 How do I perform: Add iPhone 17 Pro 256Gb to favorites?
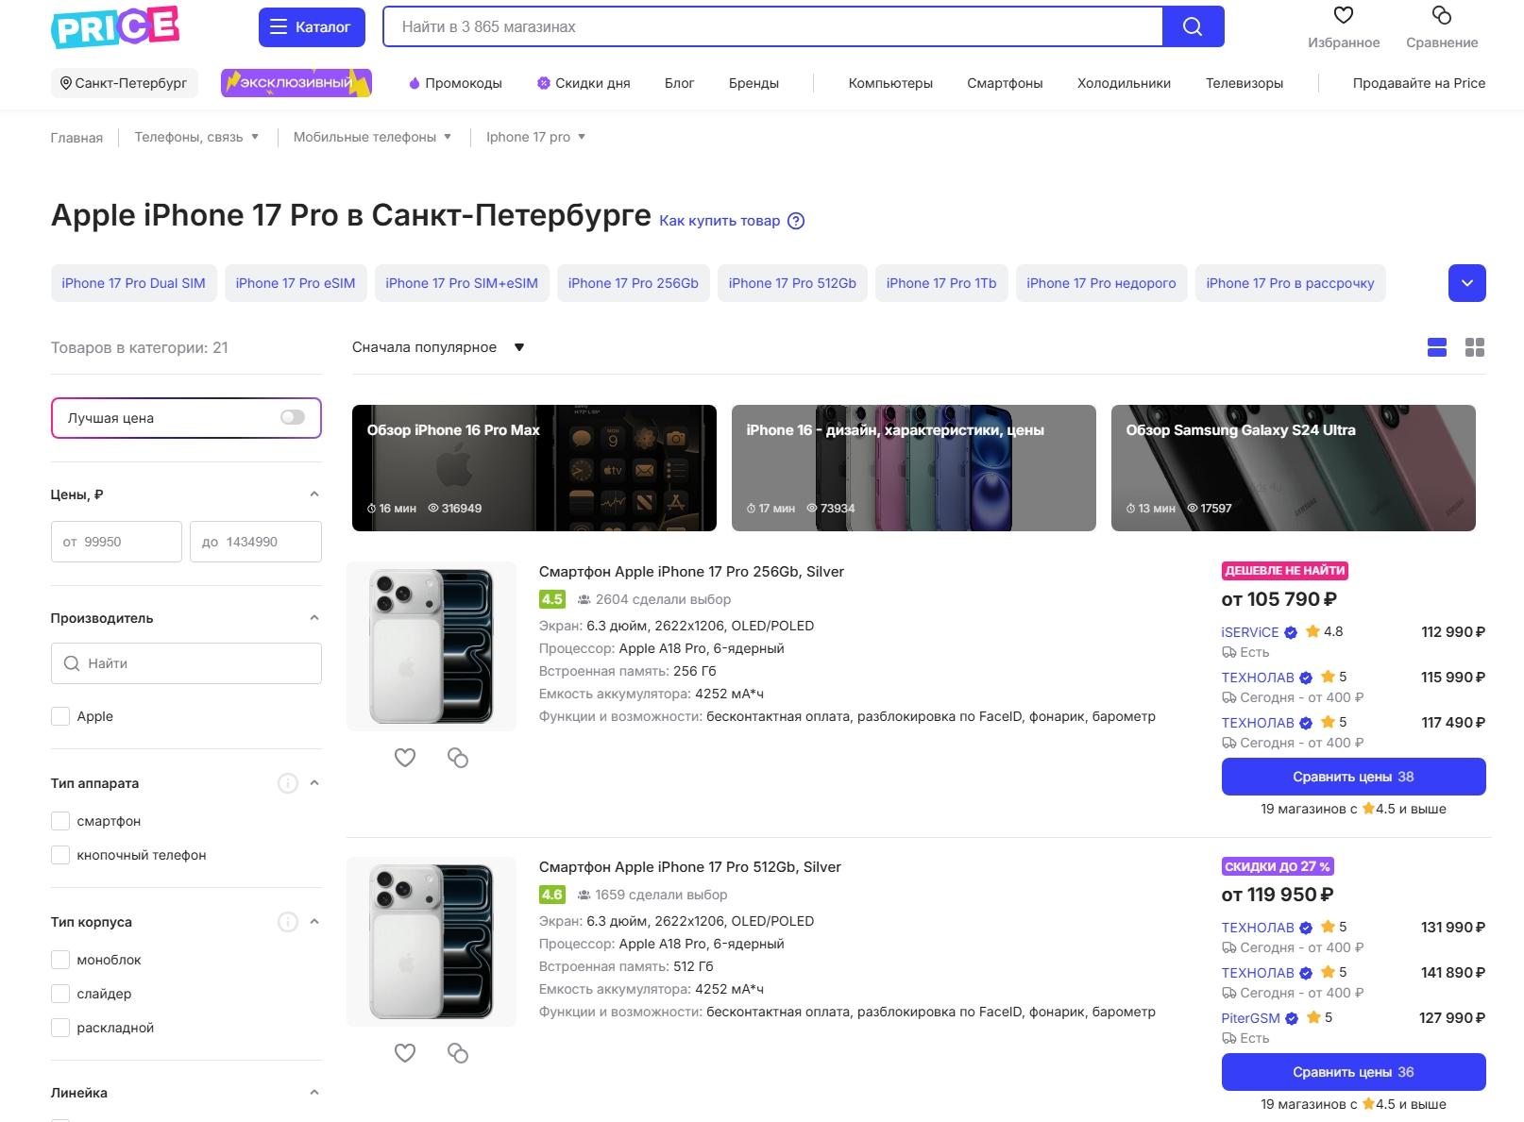(405, 758)
